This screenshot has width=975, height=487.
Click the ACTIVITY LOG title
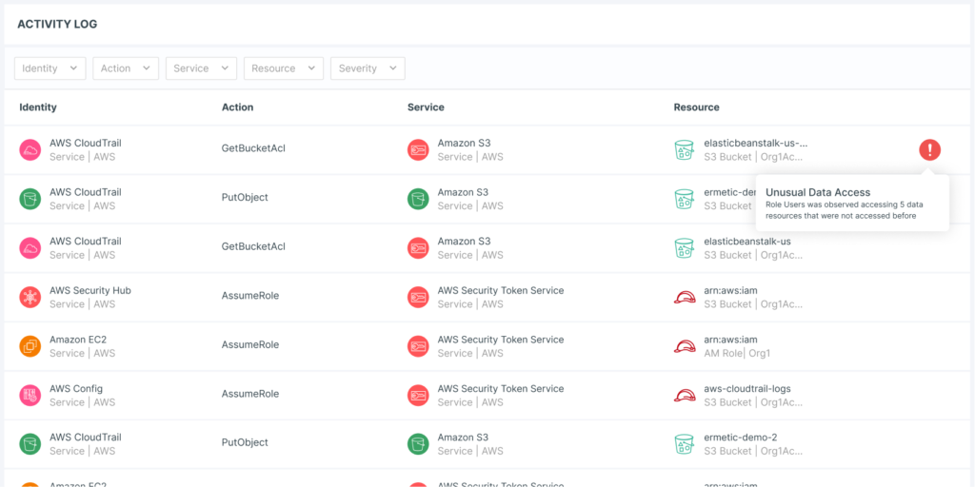pos(57,24)
